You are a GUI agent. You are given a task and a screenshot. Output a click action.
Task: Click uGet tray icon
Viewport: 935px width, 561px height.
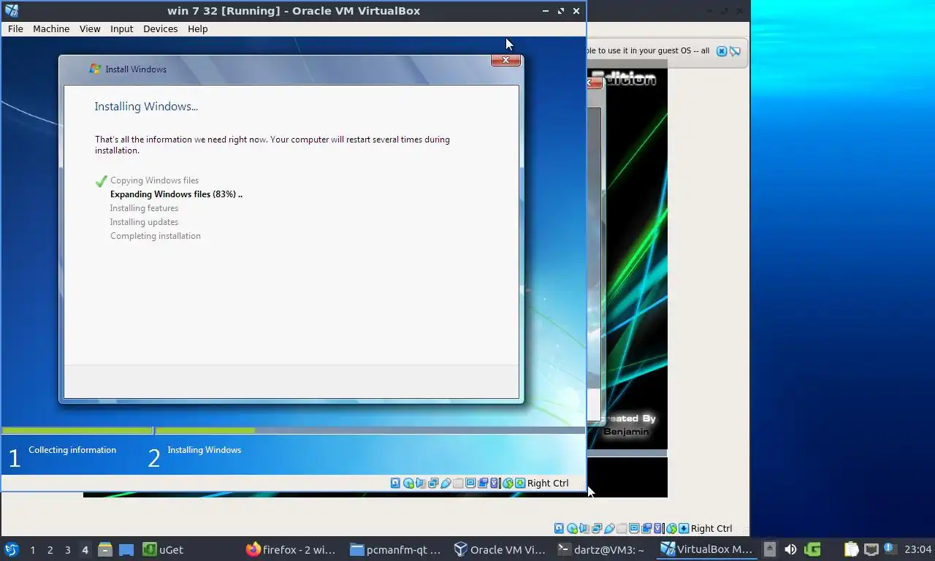tap(812, 549)
